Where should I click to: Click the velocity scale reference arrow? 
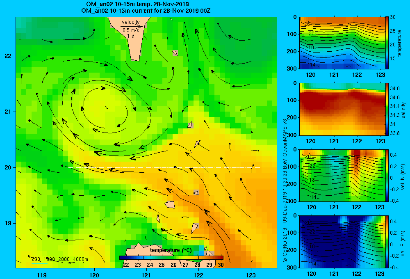coord(132,26)
